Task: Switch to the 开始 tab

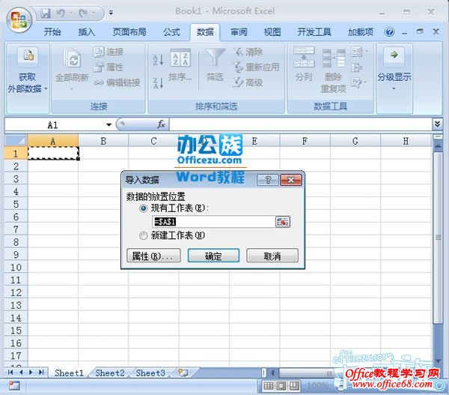Action: (52, 31)
